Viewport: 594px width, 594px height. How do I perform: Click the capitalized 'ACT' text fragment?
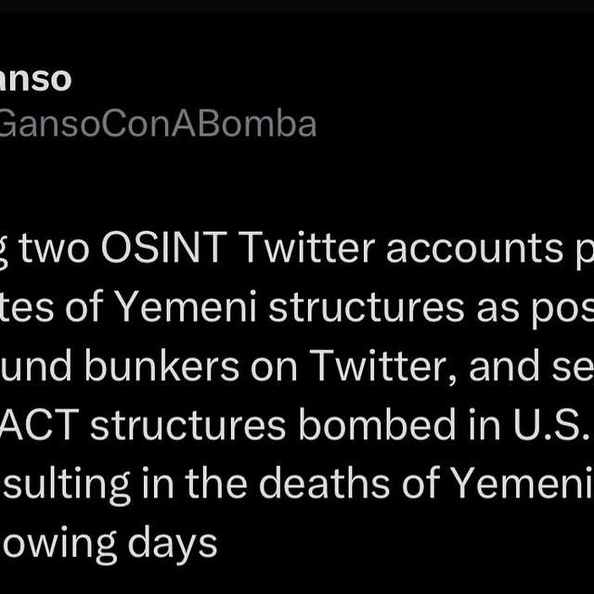39,425
